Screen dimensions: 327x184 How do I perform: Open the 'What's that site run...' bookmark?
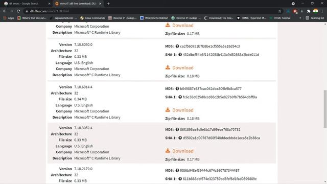click(32, 18)
